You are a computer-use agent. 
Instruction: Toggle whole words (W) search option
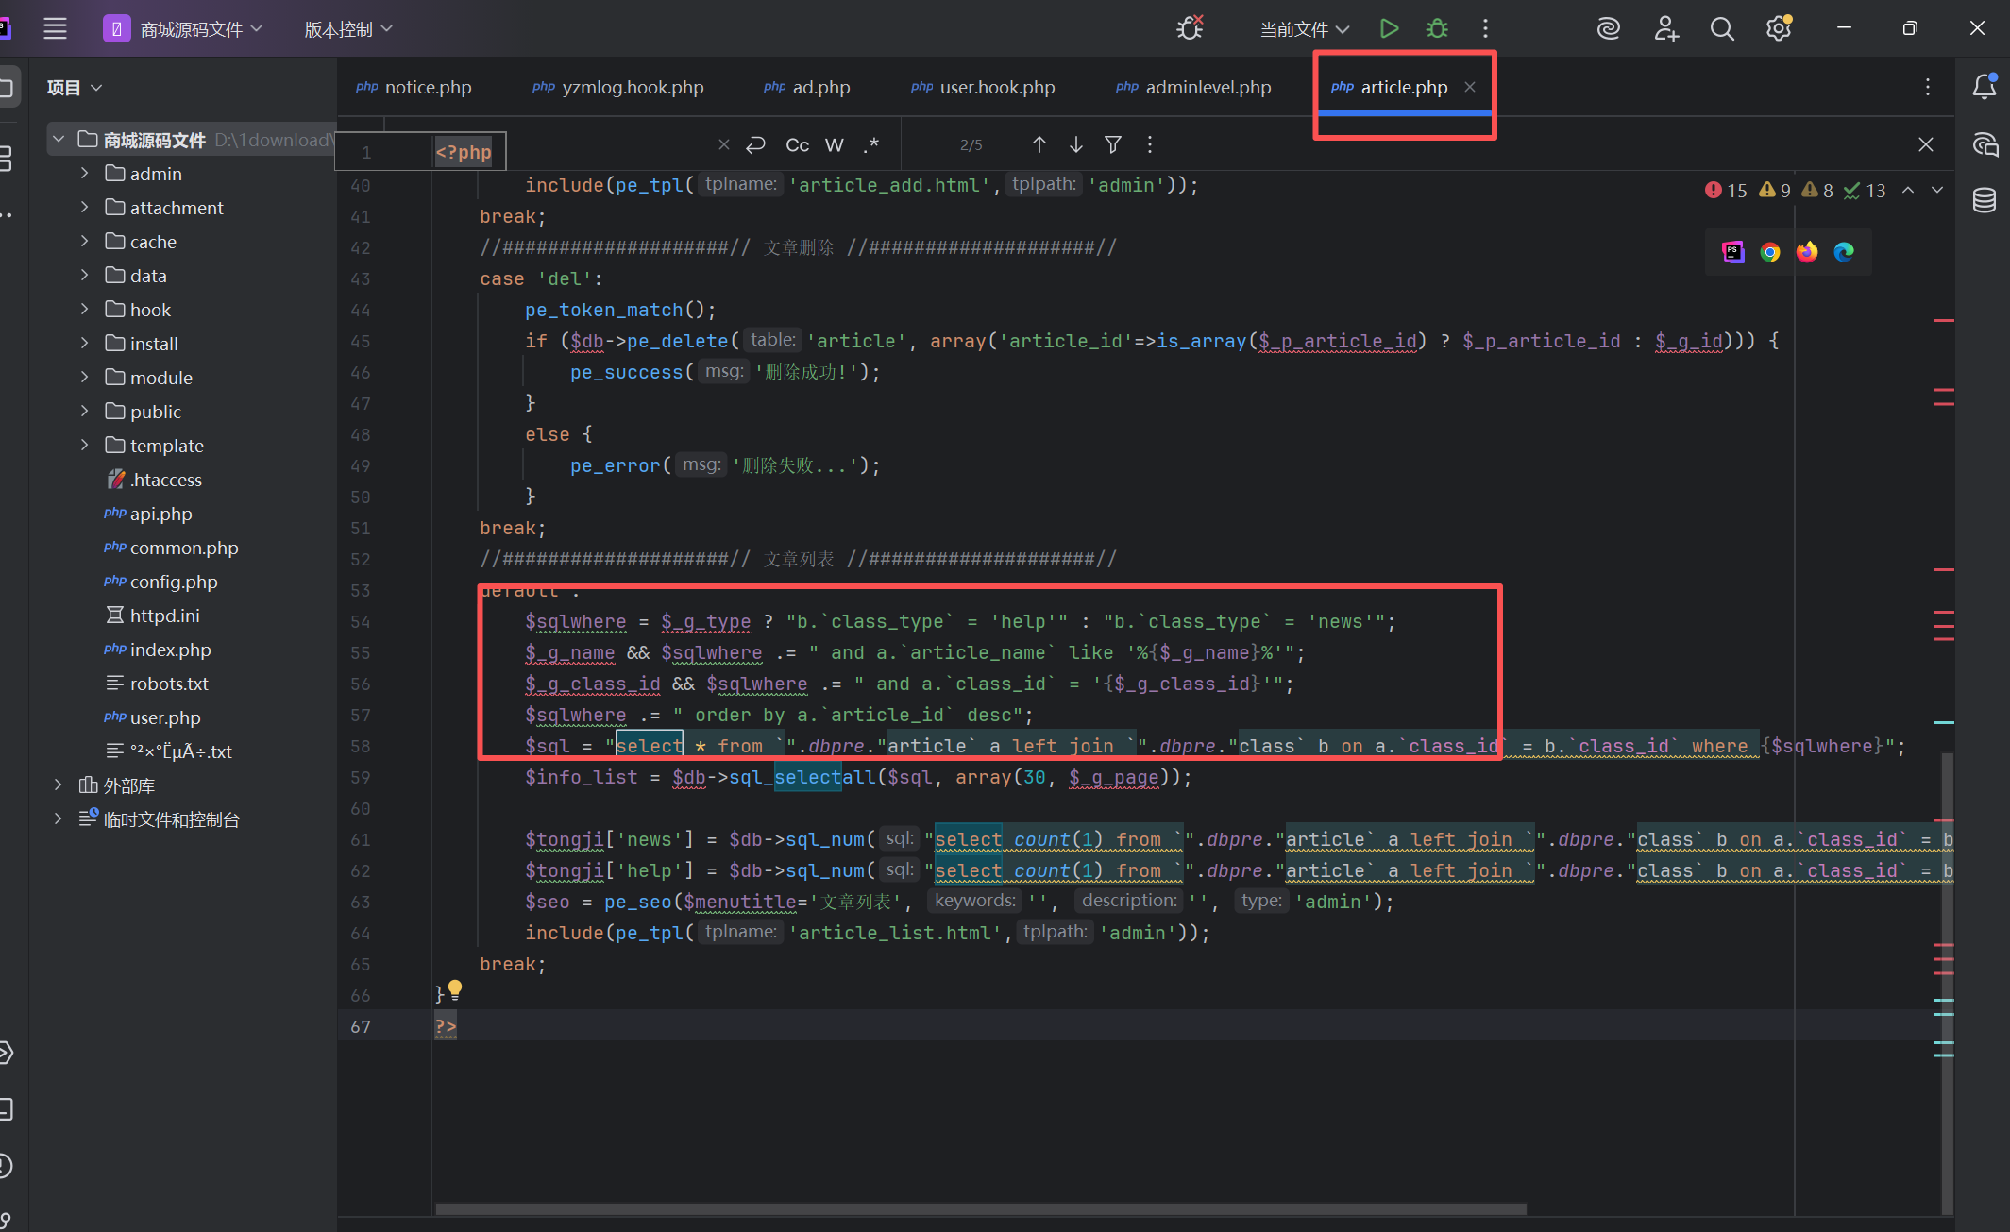[834, 144]
